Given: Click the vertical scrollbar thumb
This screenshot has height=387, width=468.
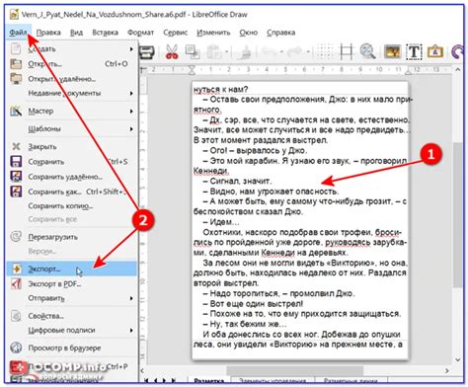Looking at the screenshot, I should click(457, 215).
